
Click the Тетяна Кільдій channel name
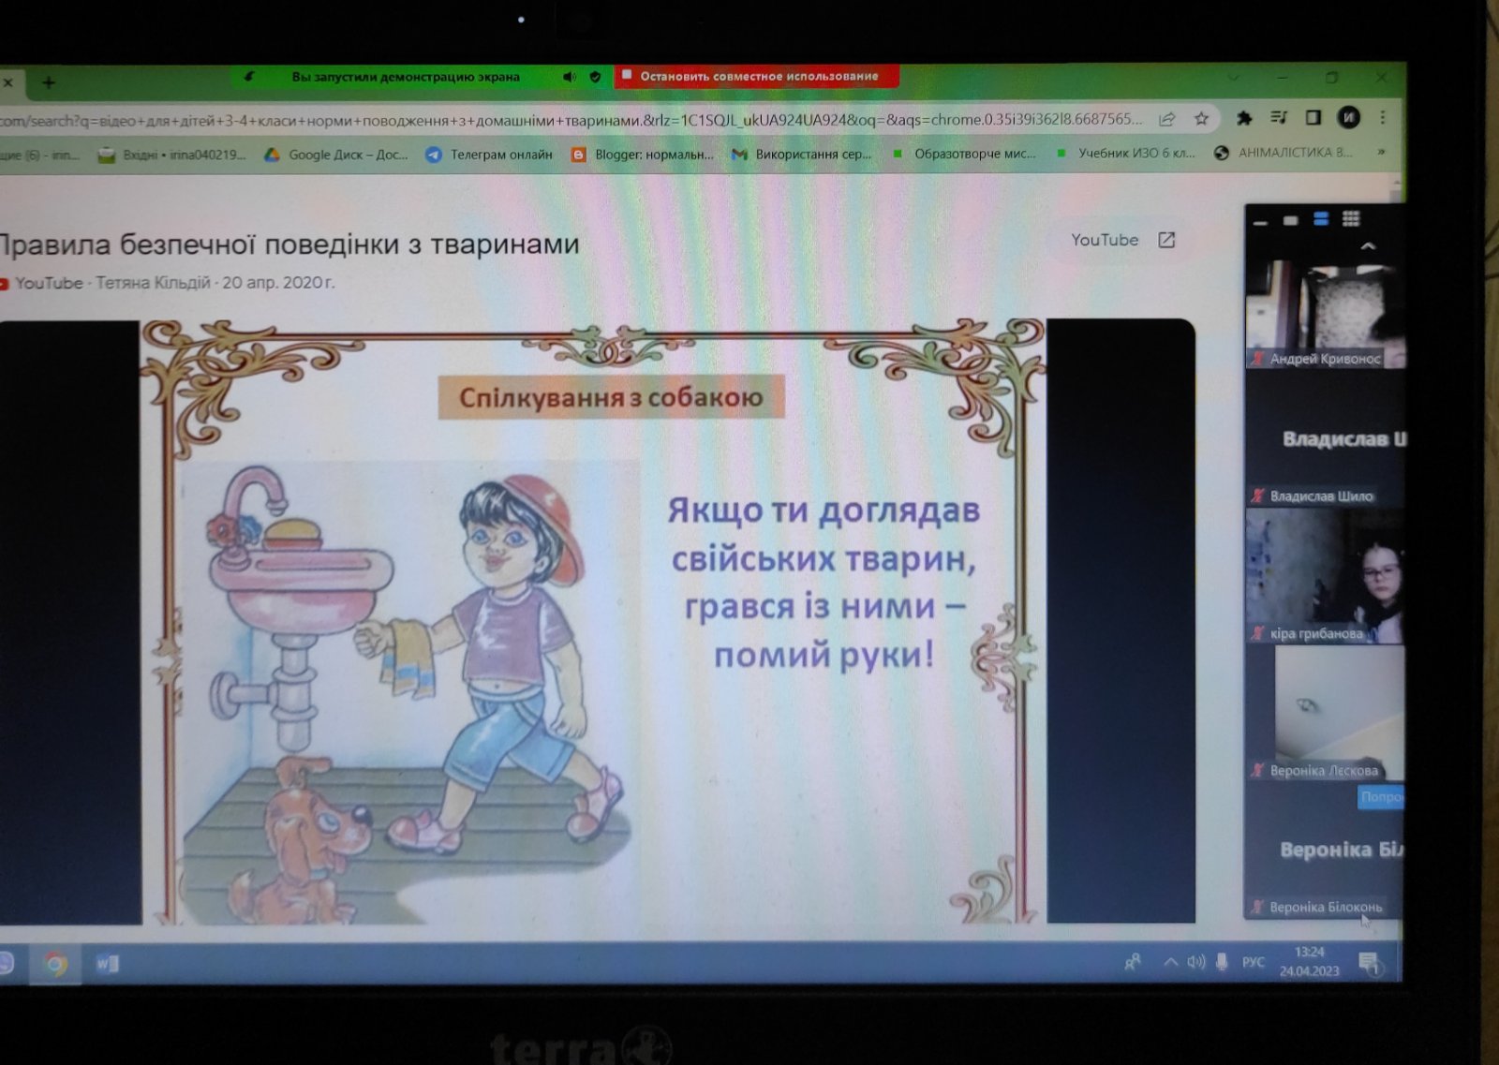tap(153, 282)
